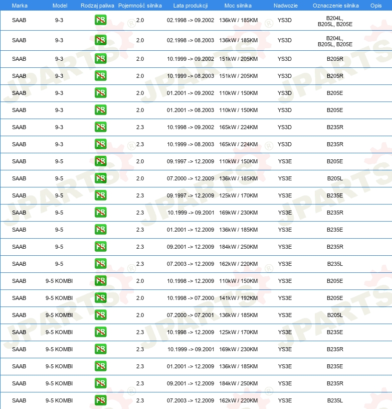Select '2.3' capacity in 9-5 KOMBI 125kW row
This screenshot has height=409, width=392.
pyautogui.click(x=140, y=332)
